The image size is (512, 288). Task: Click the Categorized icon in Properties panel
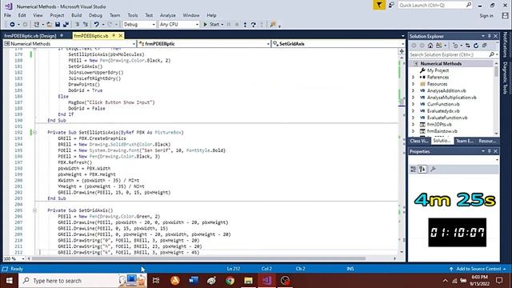click(x=414, y=169)
